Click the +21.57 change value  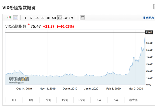click(49, 27)
